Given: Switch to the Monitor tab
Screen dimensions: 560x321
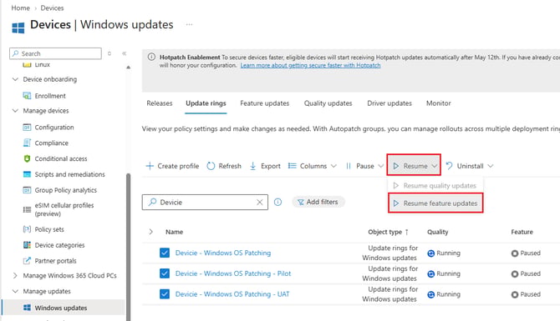Looking at the screenshot, I should (438, 103).
